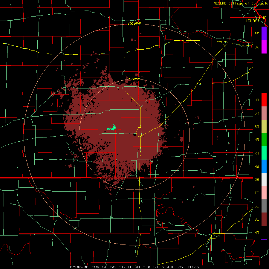Click the Hydrometeor Classification title caption

click(x=134, y=267)
